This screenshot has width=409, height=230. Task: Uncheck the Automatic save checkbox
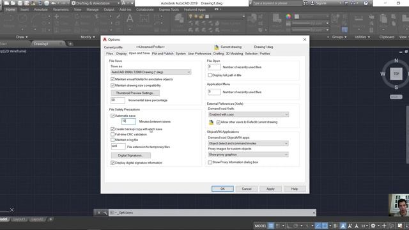112,116
